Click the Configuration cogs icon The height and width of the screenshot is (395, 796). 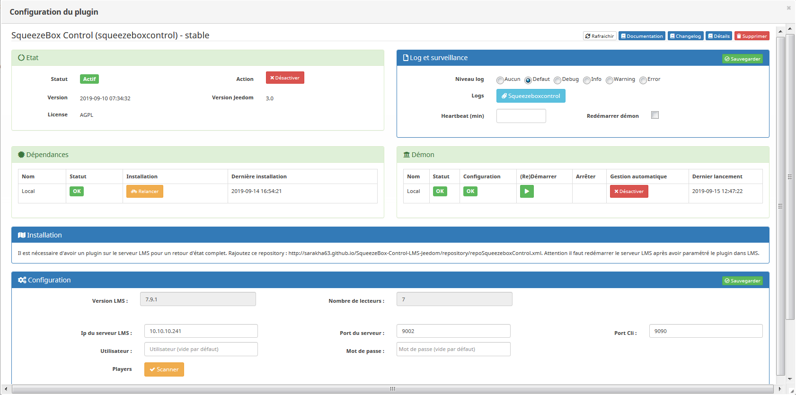[22, 280]
